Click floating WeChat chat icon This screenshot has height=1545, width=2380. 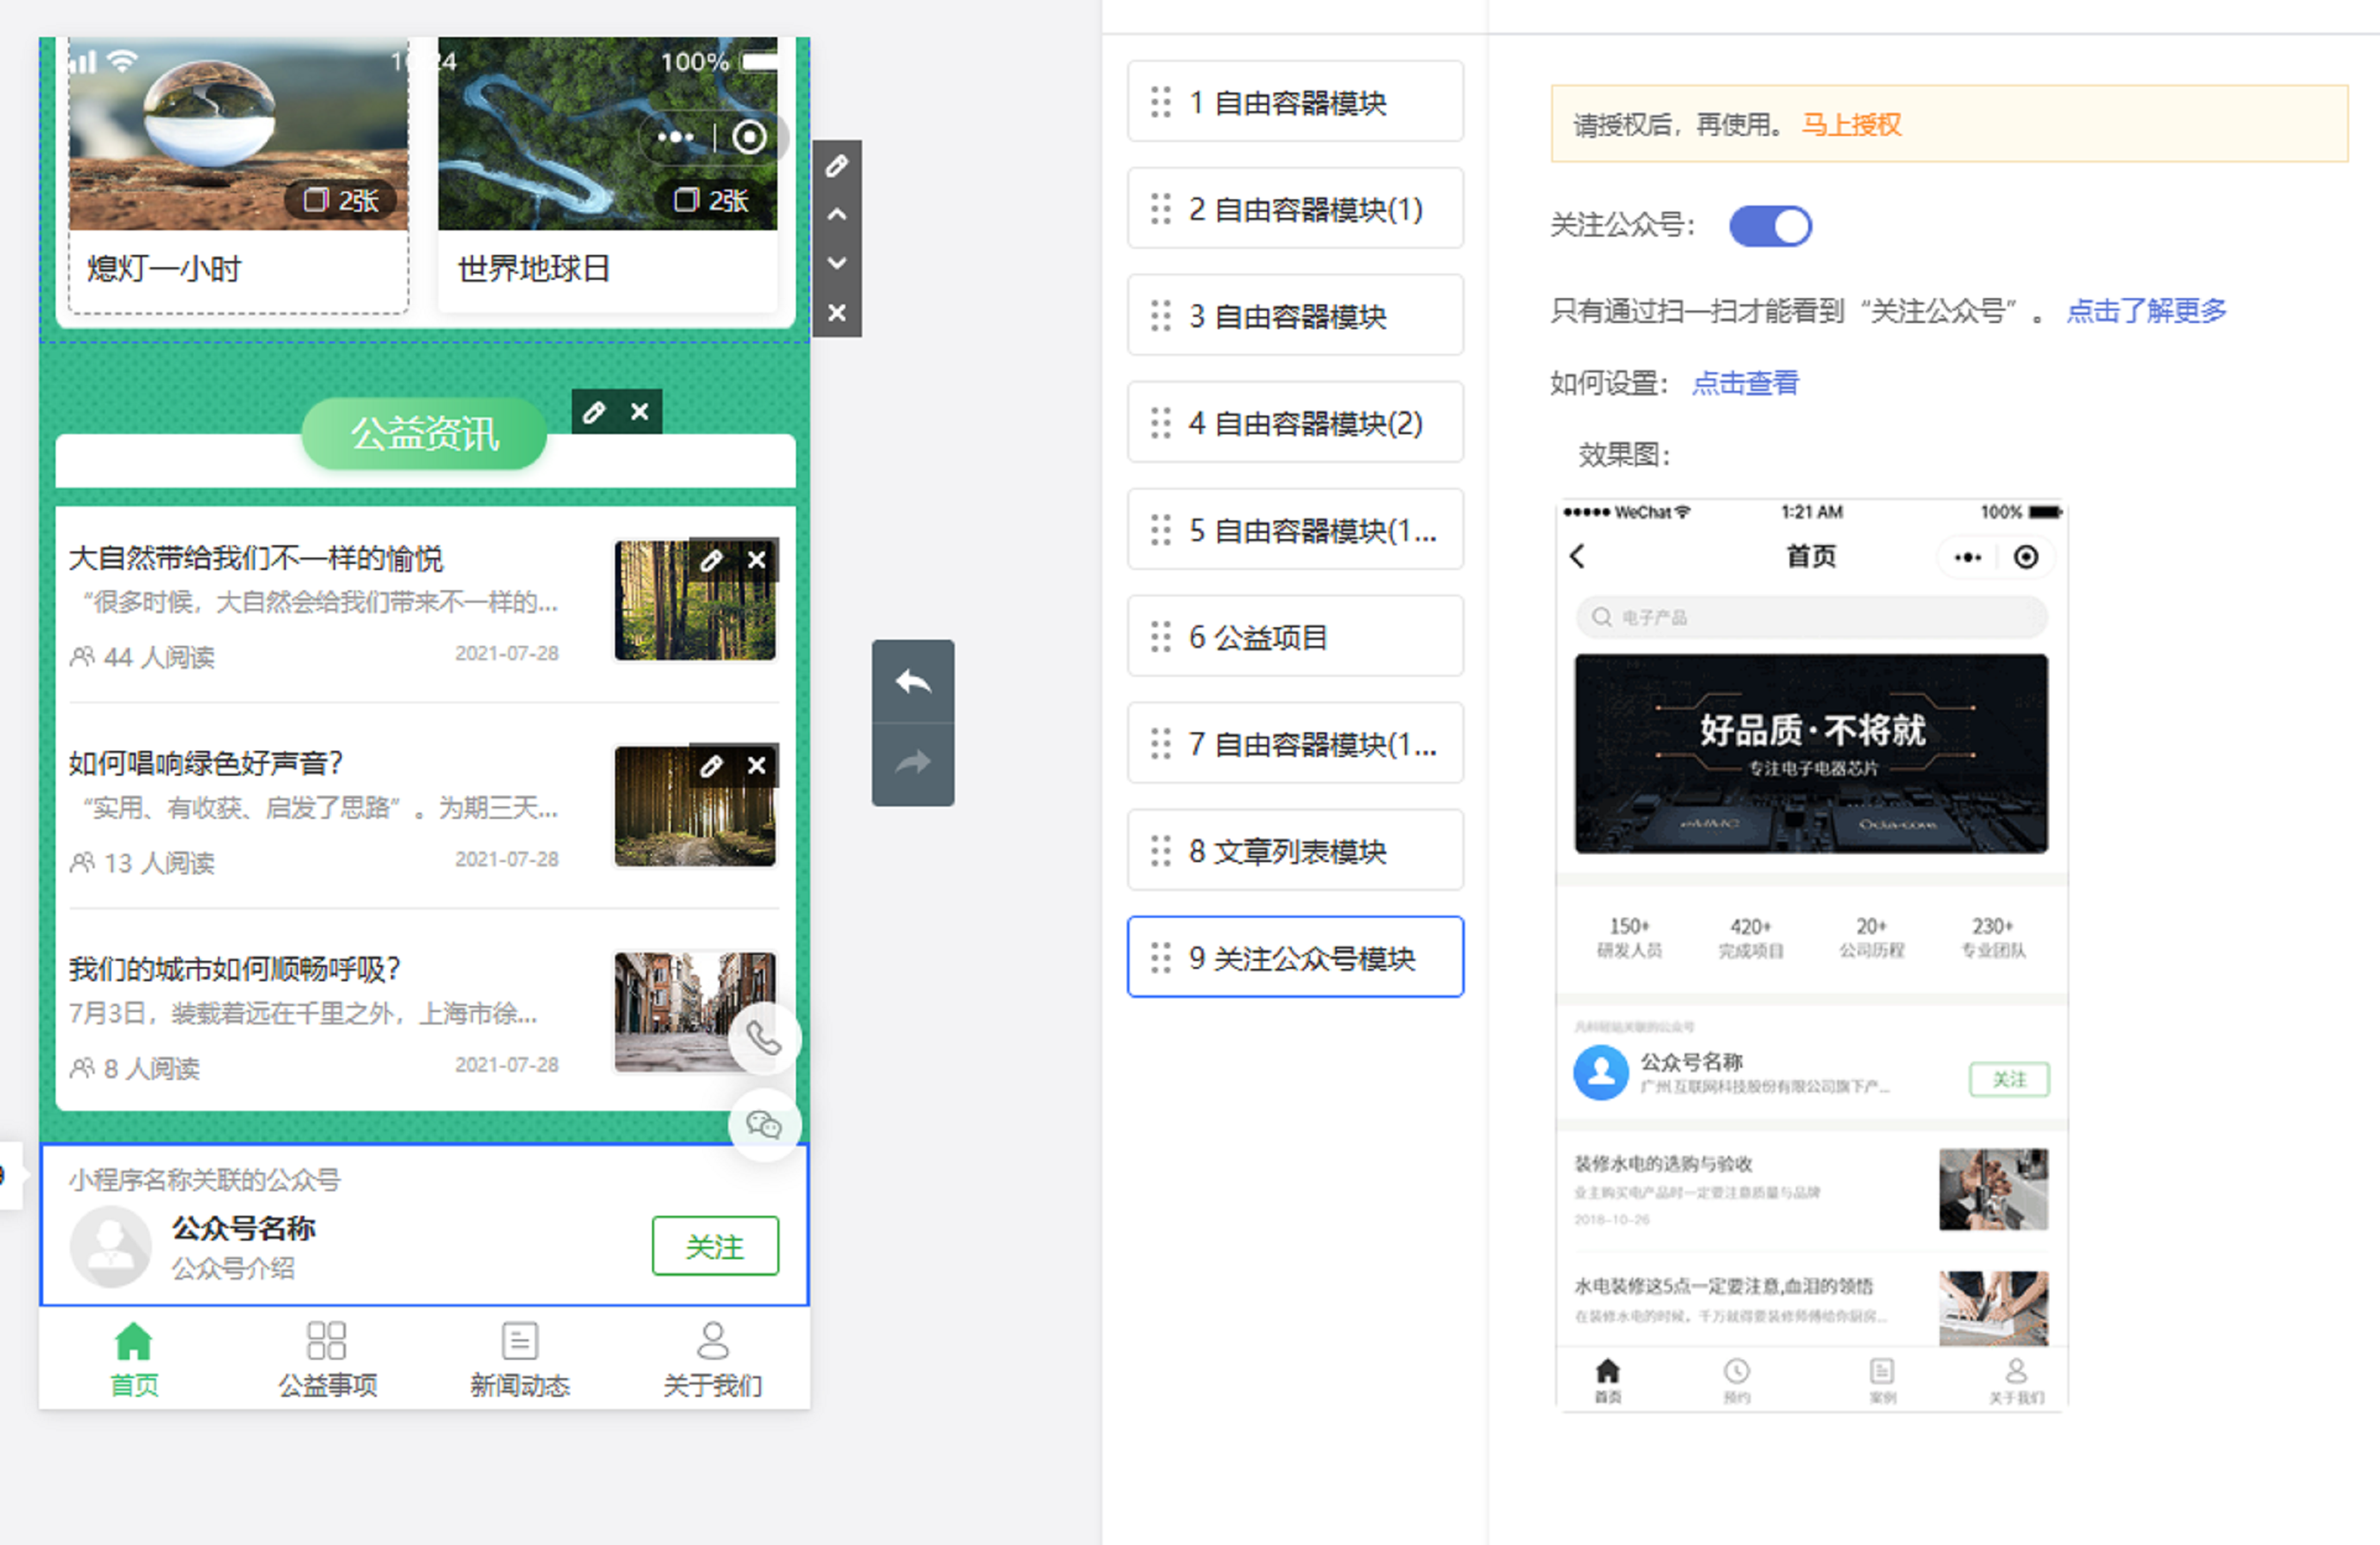click(764, 1125)
